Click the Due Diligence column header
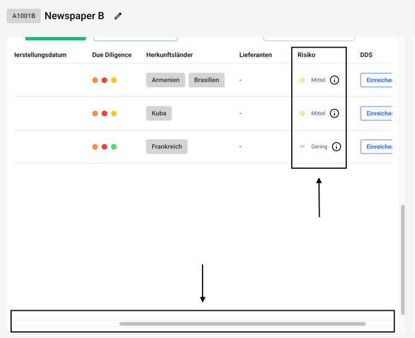 pos(111,55)
